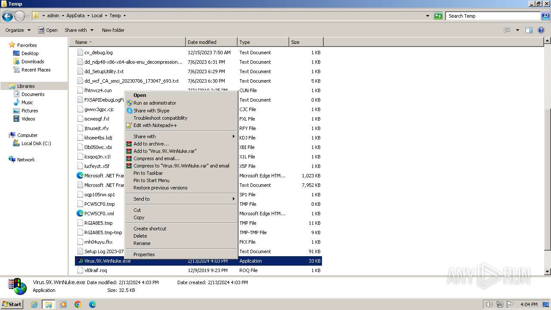Open the blue Help question mark icon
Image resolution: width=551 pixels, height=310 pixels.
[542, 30]
